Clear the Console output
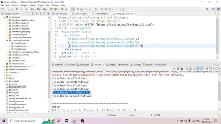The image size is (221, 124). pyautogui.click(x=186, y=69)
